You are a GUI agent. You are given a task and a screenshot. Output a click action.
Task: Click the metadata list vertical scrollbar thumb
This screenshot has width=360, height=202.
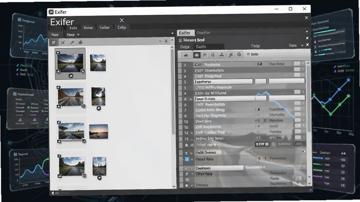(x=308, y=98)
